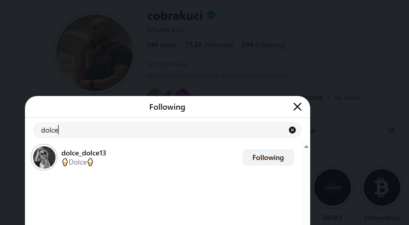Open the similar accounts add-person icon
Image resolution: width=409 pixels, height=225 pixels.
pos(392,131)
